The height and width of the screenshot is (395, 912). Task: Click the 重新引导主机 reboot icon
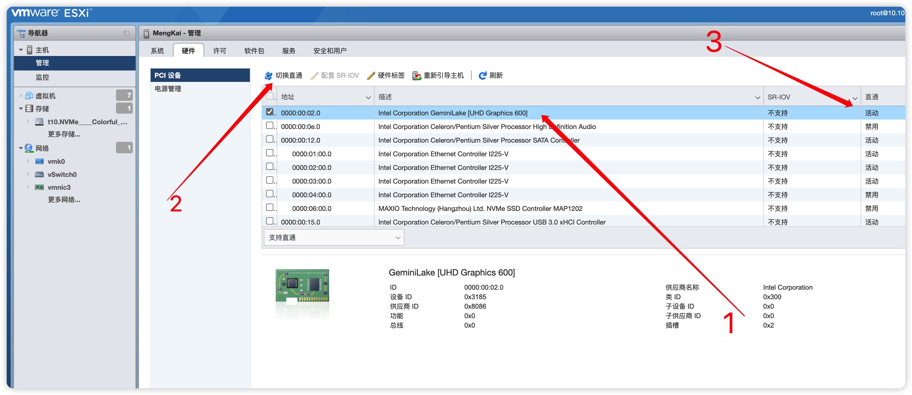417,76
